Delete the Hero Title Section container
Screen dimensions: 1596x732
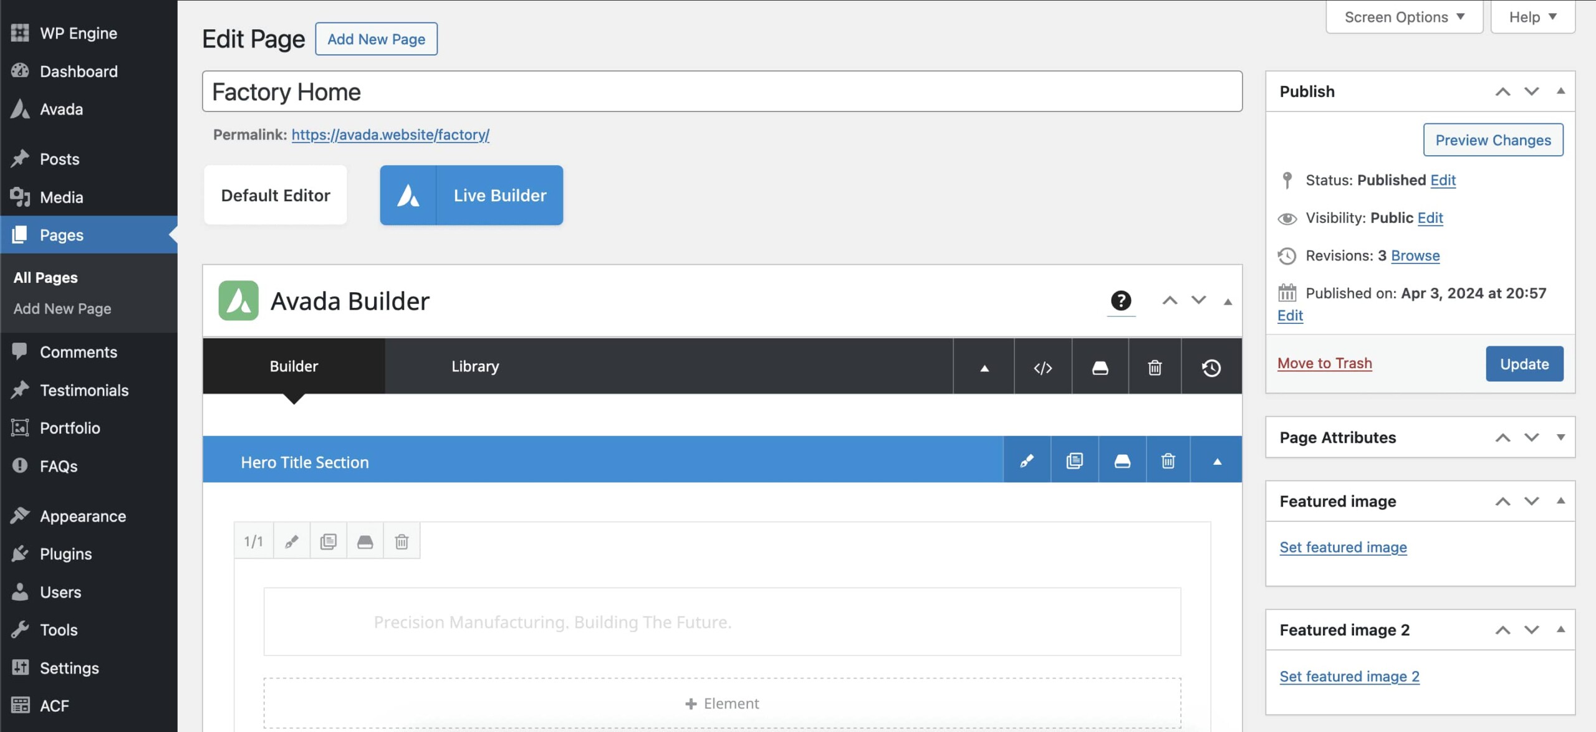pos(1168,461)
